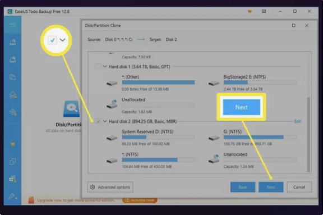This screenshot has height=215, width=324.
Task: Click the Activate now button
Action: [x=140, y=200]
